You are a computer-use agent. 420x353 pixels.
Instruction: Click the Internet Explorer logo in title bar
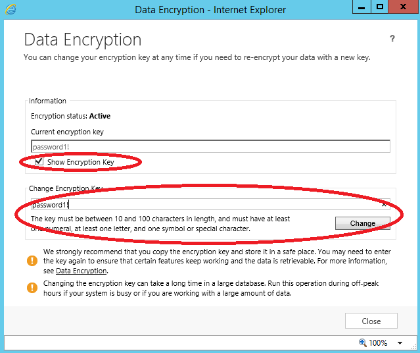pos(11,9)
